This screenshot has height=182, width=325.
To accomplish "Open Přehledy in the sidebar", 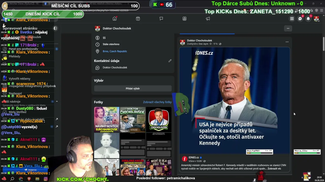I will coord(14,56).
